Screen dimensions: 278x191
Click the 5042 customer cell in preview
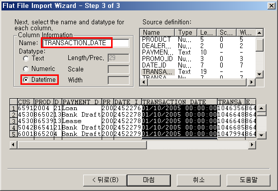pyautogui.click(x=26, y=127)
